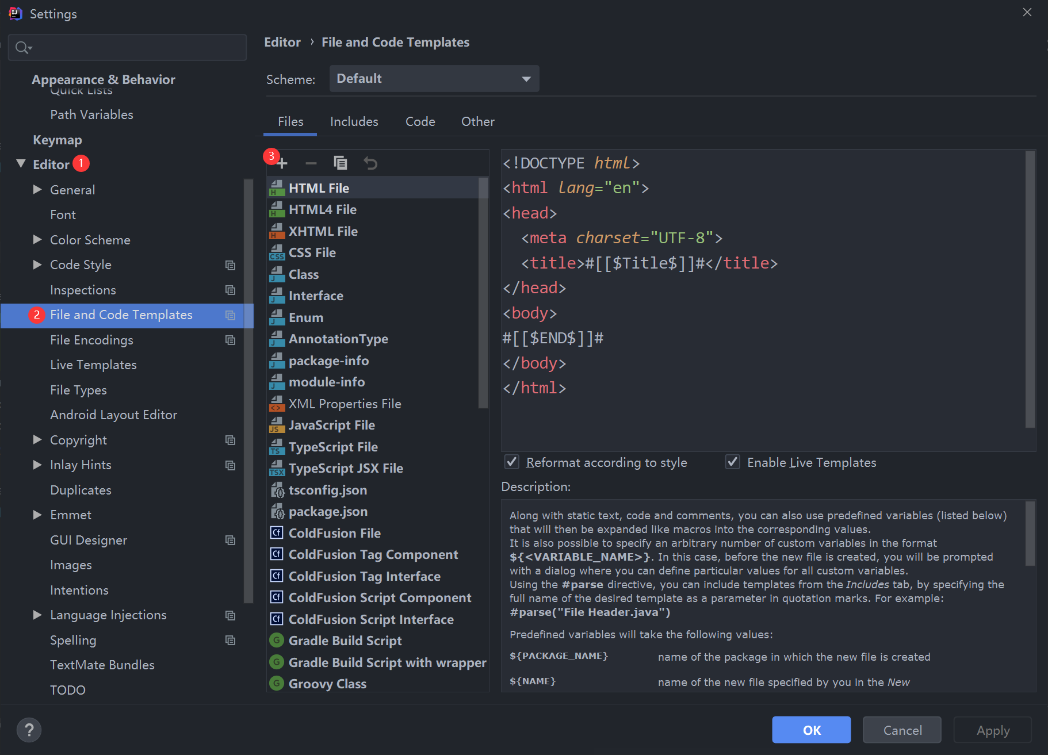Open Path Variables settings
This screenshot has width=1048, height=755.
tap(91, 115)
